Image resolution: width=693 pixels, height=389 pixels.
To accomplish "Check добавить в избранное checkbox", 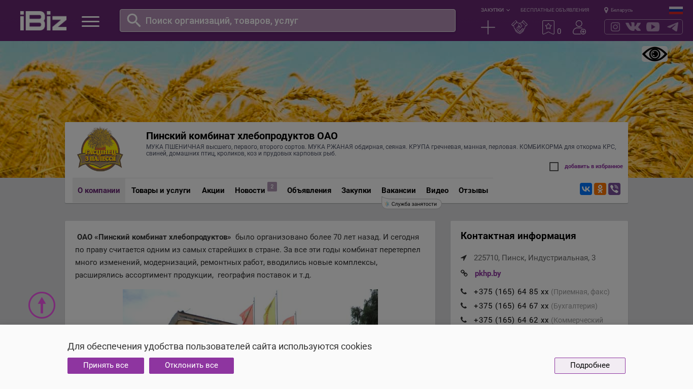I will coord(554,167).
